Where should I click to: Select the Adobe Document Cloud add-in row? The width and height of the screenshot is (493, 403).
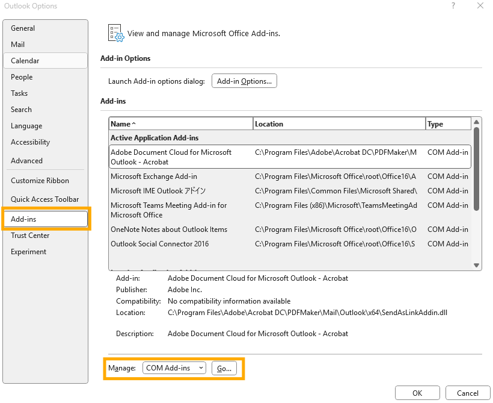point(290,157)
